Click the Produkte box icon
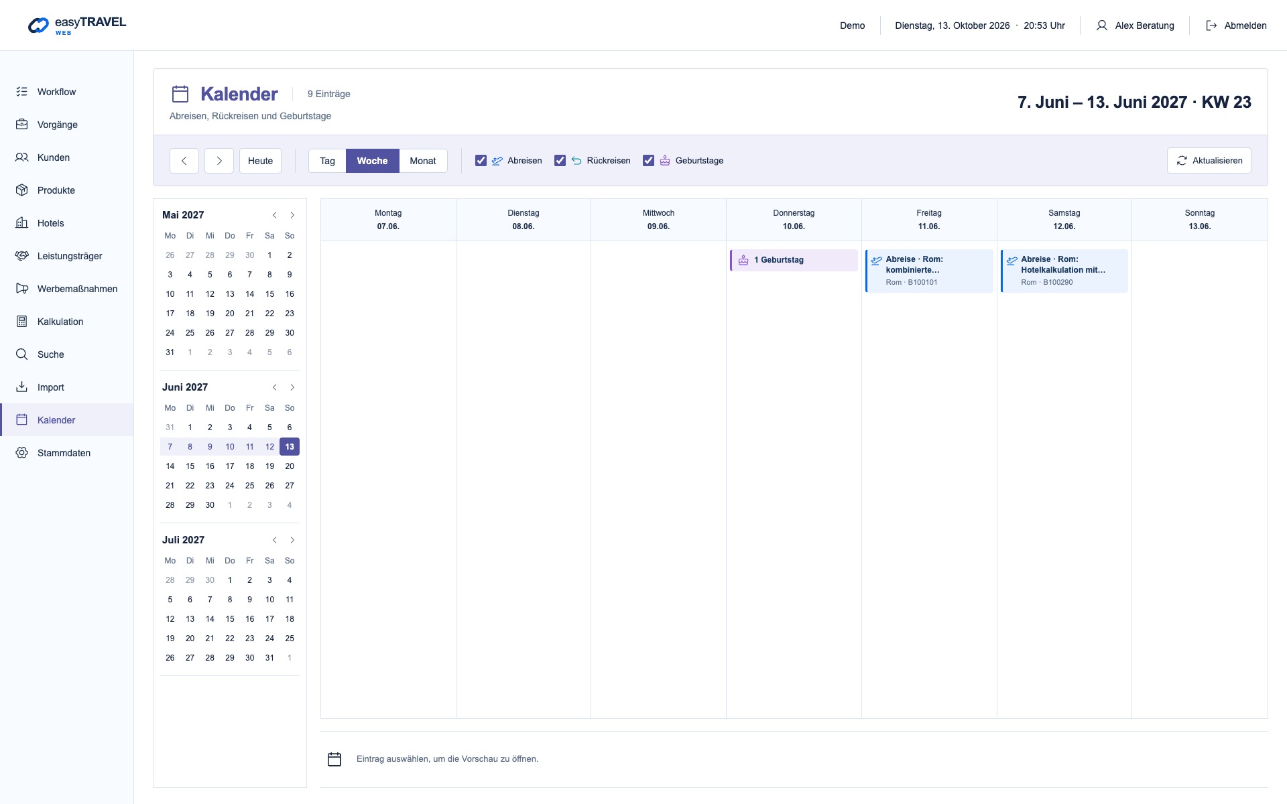This screenshot has width=1287, height=804. click(22, 190)
